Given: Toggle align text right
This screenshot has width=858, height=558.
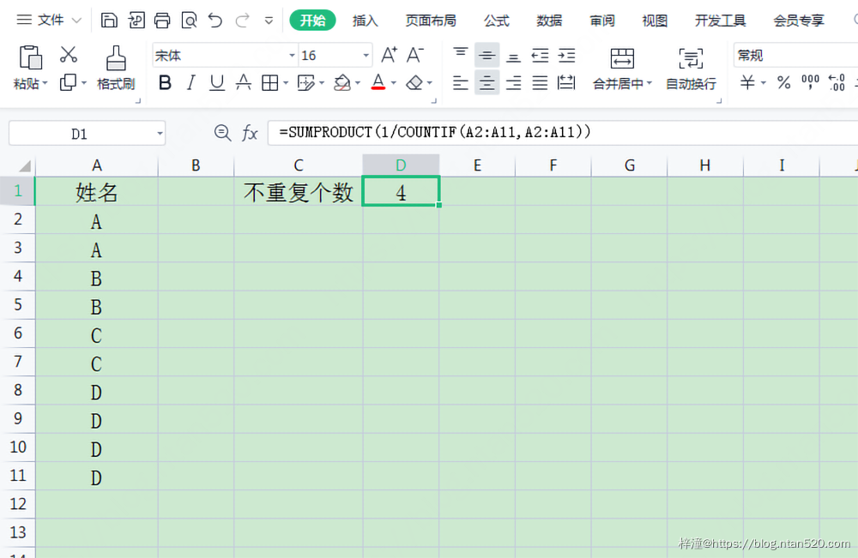Looking at the screenshot, I should click(513, 83).
